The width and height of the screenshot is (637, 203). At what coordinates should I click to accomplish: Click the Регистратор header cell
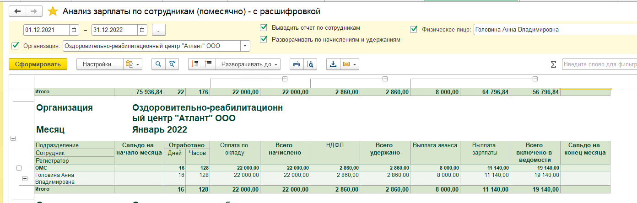coord(74,161)
